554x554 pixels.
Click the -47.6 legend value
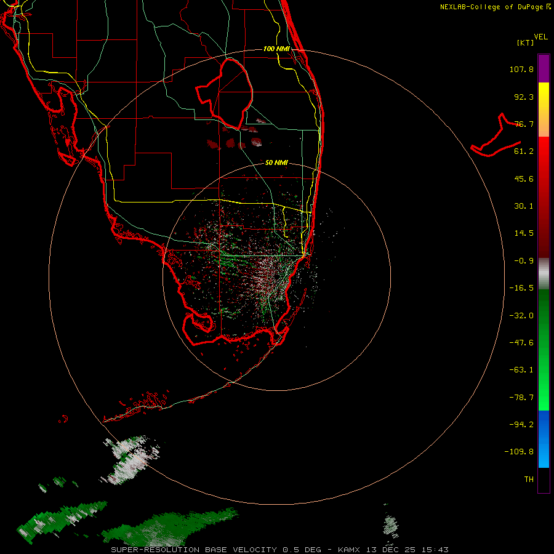(x=521, y=343)
